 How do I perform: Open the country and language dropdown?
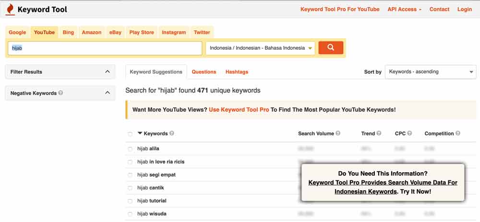click(260, 48)
